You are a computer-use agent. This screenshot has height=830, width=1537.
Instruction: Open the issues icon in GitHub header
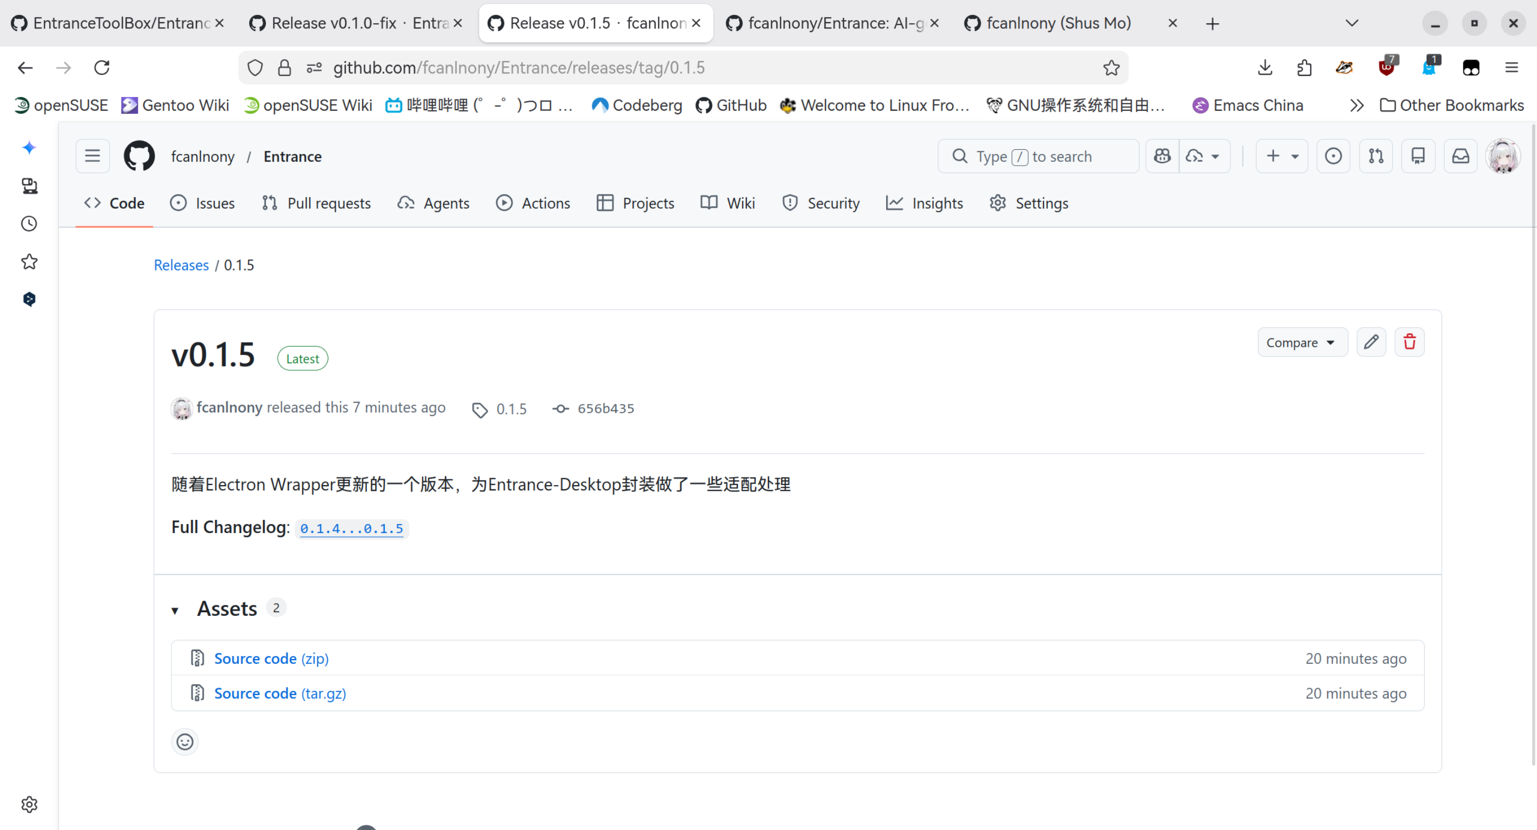[1333, 156]
